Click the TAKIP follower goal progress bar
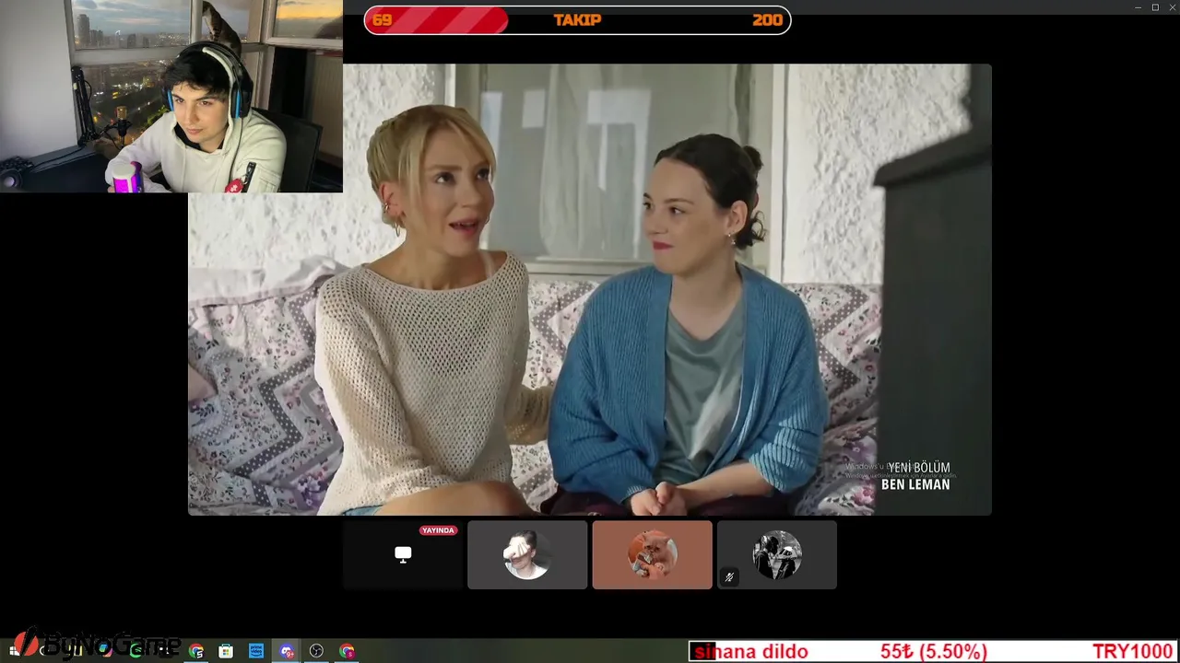This screenshot has width=1180, height=663. click(x=577, y=20)
